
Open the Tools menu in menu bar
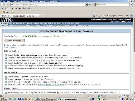tap(24, 8)
